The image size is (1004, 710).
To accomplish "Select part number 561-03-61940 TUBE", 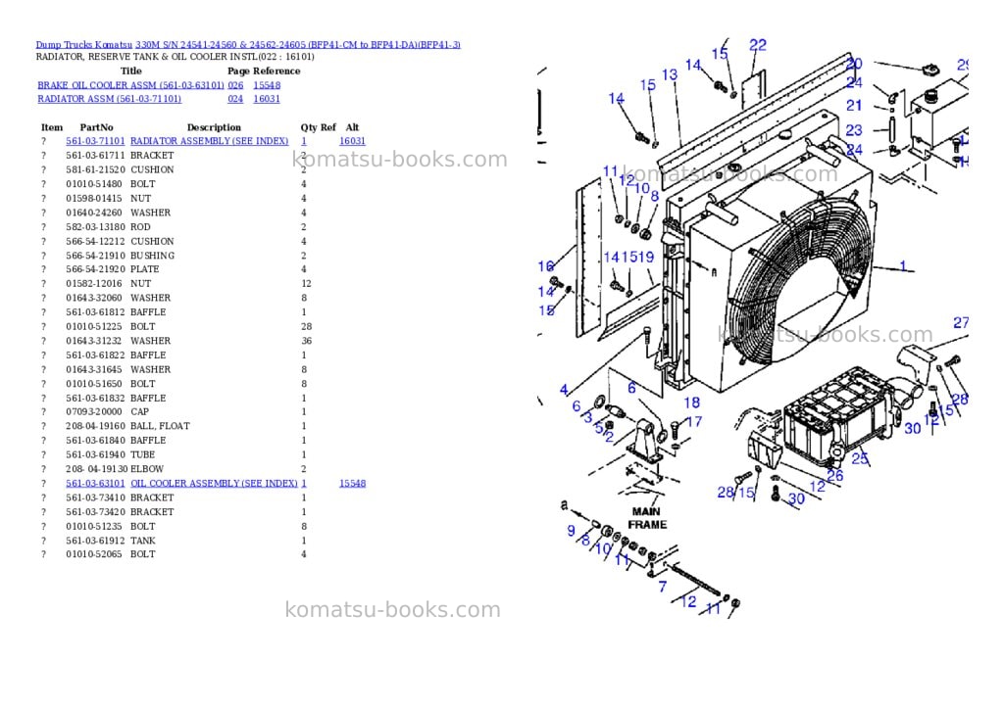I will point(95,454).
